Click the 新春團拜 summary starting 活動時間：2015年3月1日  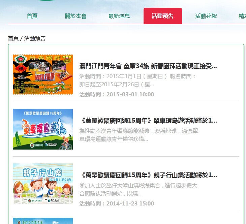(138, 80)
